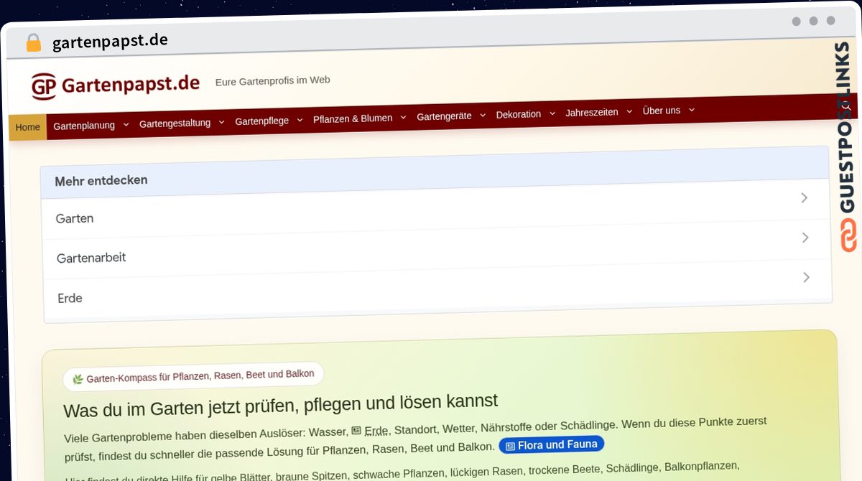
Task: Expand the Jahreszeiten dropdown chevron
Action: point(629,111)
